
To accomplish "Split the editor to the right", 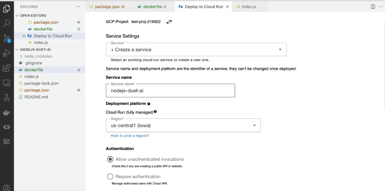I will [x=372, y=7].
